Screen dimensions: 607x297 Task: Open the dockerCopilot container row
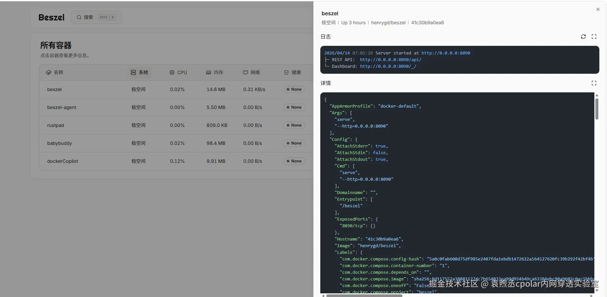176,161
